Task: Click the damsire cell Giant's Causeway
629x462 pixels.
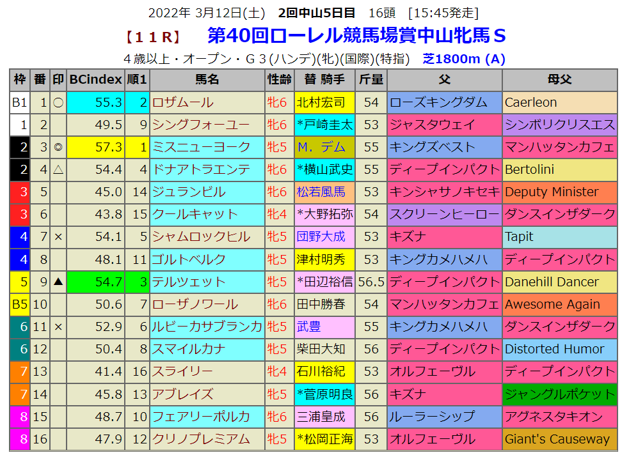Action: coord(557,439)
